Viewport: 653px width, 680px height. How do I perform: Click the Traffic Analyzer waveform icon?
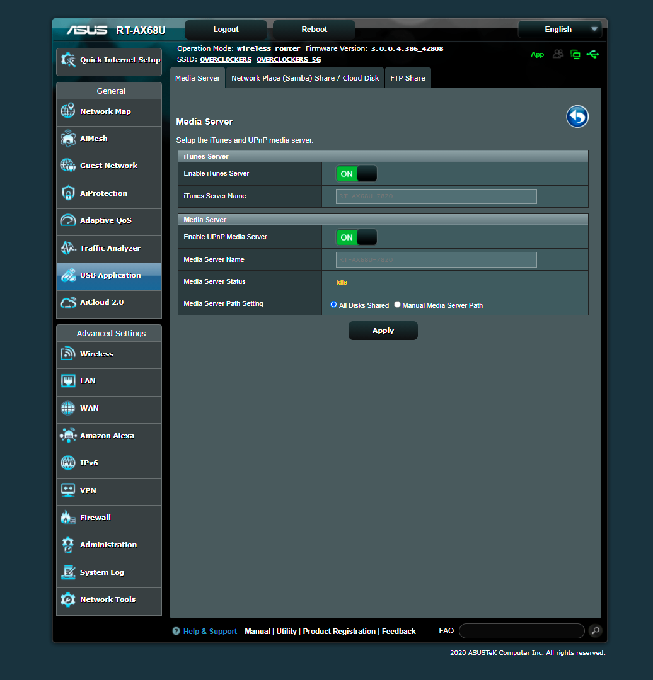coord(67,247)
